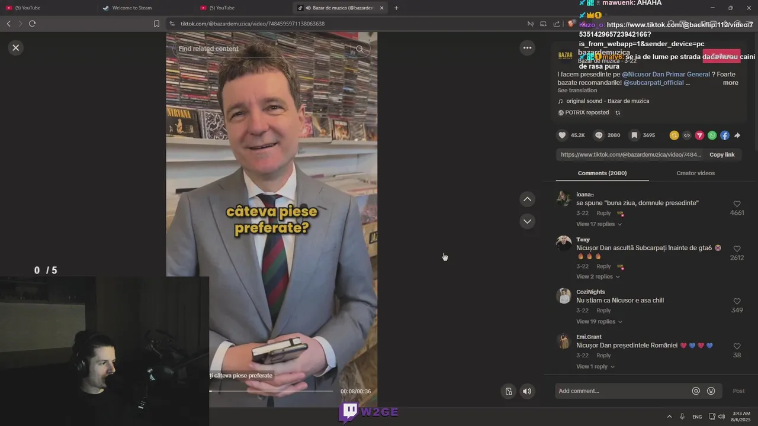Screen dimensions: 758x426
Task: Insert a mention with the @ icon
Action: (696, 391)
